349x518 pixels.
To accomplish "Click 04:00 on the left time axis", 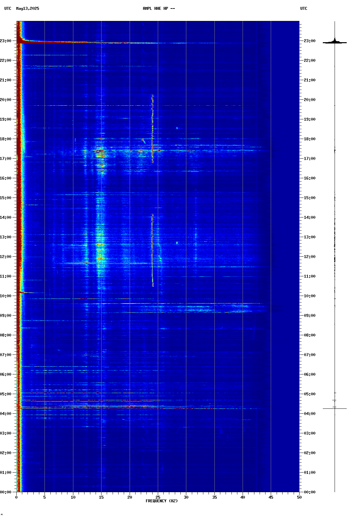I will click(6, 414).
